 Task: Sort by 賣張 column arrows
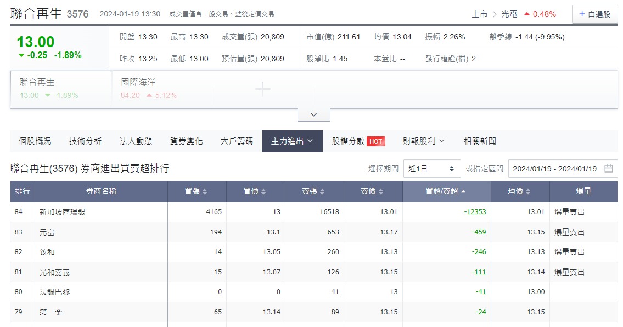coord(322,192)
